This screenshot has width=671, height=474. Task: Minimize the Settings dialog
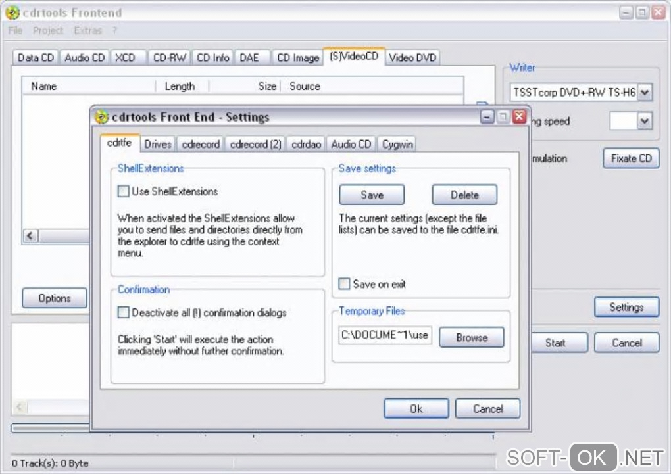[487, 117]
